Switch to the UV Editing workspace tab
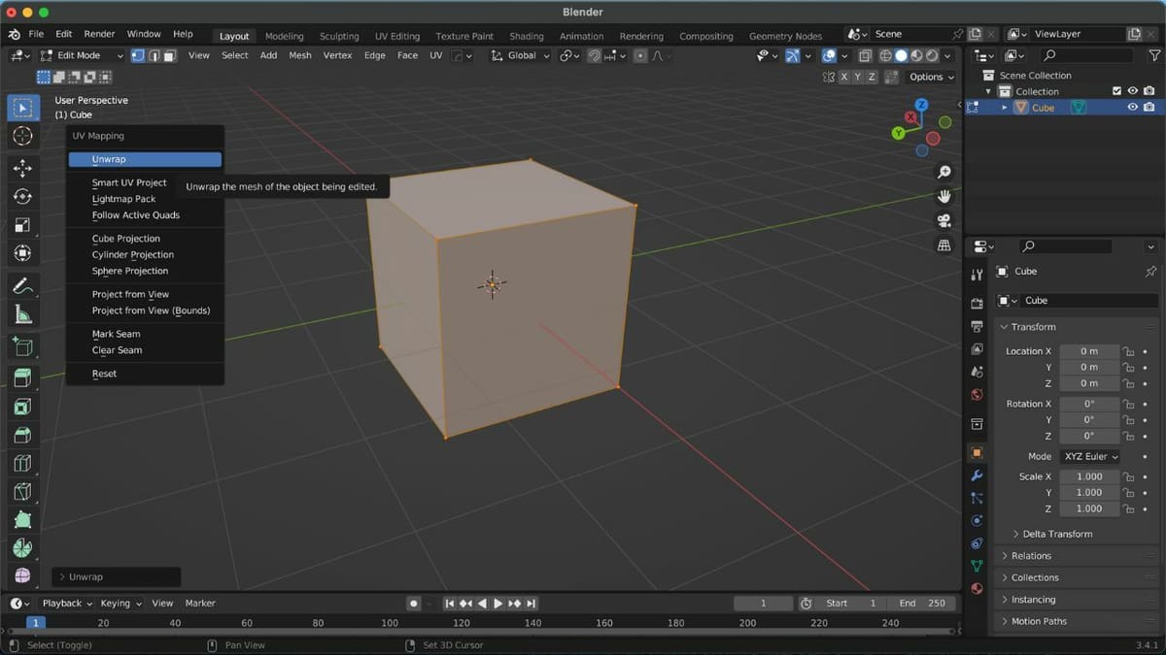This screenshot has width=1166, height=655. pyautogui.click(x=397, y=36)
